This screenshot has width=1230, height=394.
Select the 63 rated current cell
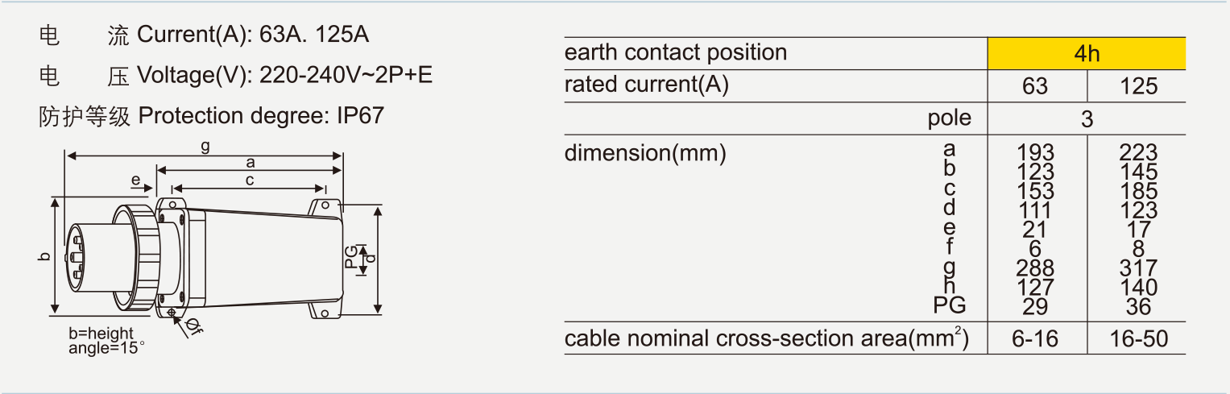[1035, 86]
